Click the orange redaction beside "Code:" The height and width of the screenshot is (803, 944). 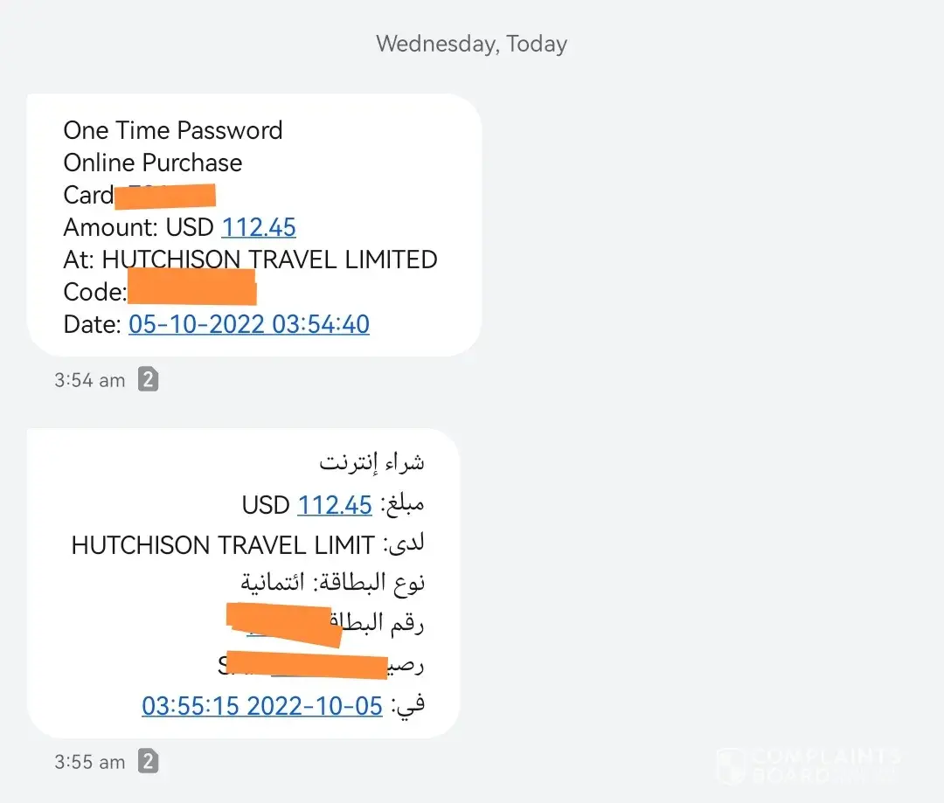click(x=191, y=288)
